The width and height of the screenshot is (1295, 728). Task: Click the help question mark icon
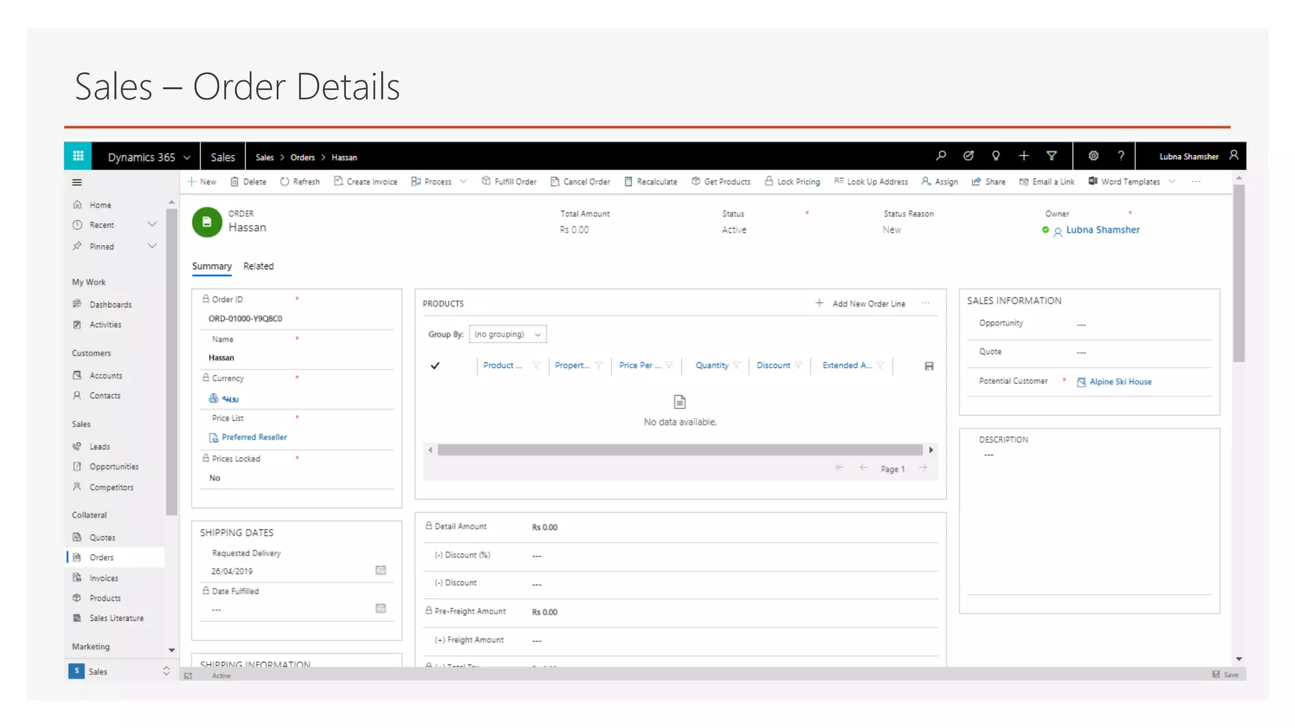click(1121, 156)
